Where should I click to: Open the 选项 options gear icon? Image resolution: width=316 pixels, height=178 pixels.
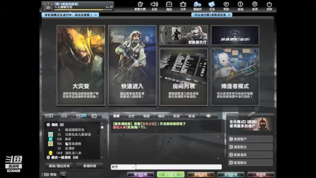(x=255, y=6)
